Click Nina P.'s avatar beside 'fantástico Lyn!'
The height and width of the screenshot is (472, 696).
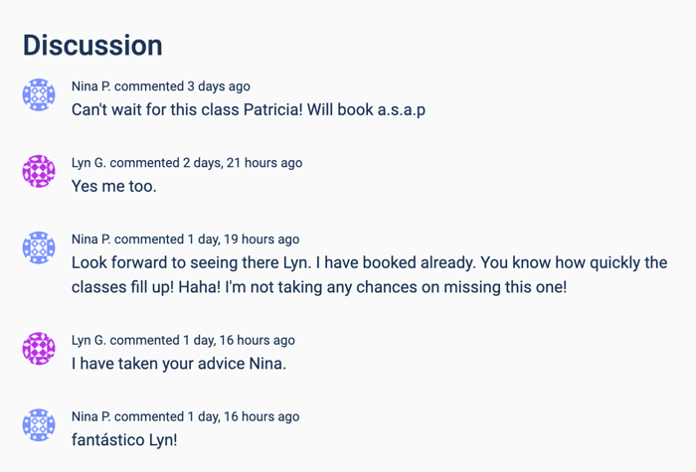click(x=39, y=424)
